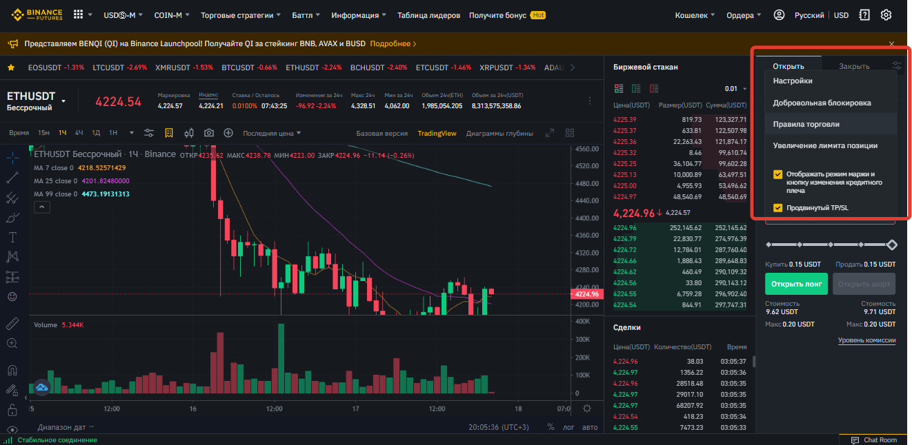This screenshot has width=912, height=445.
Task: Collapse the MA indicator legend arrow
Action: click(x=41, y=207)
